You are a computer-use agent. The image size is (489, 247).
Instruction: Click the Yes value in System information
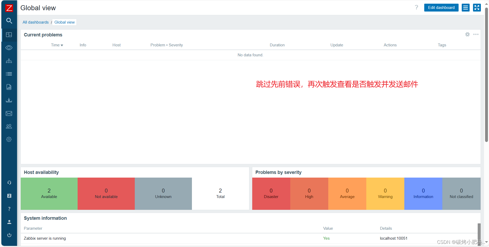(326, 238)
